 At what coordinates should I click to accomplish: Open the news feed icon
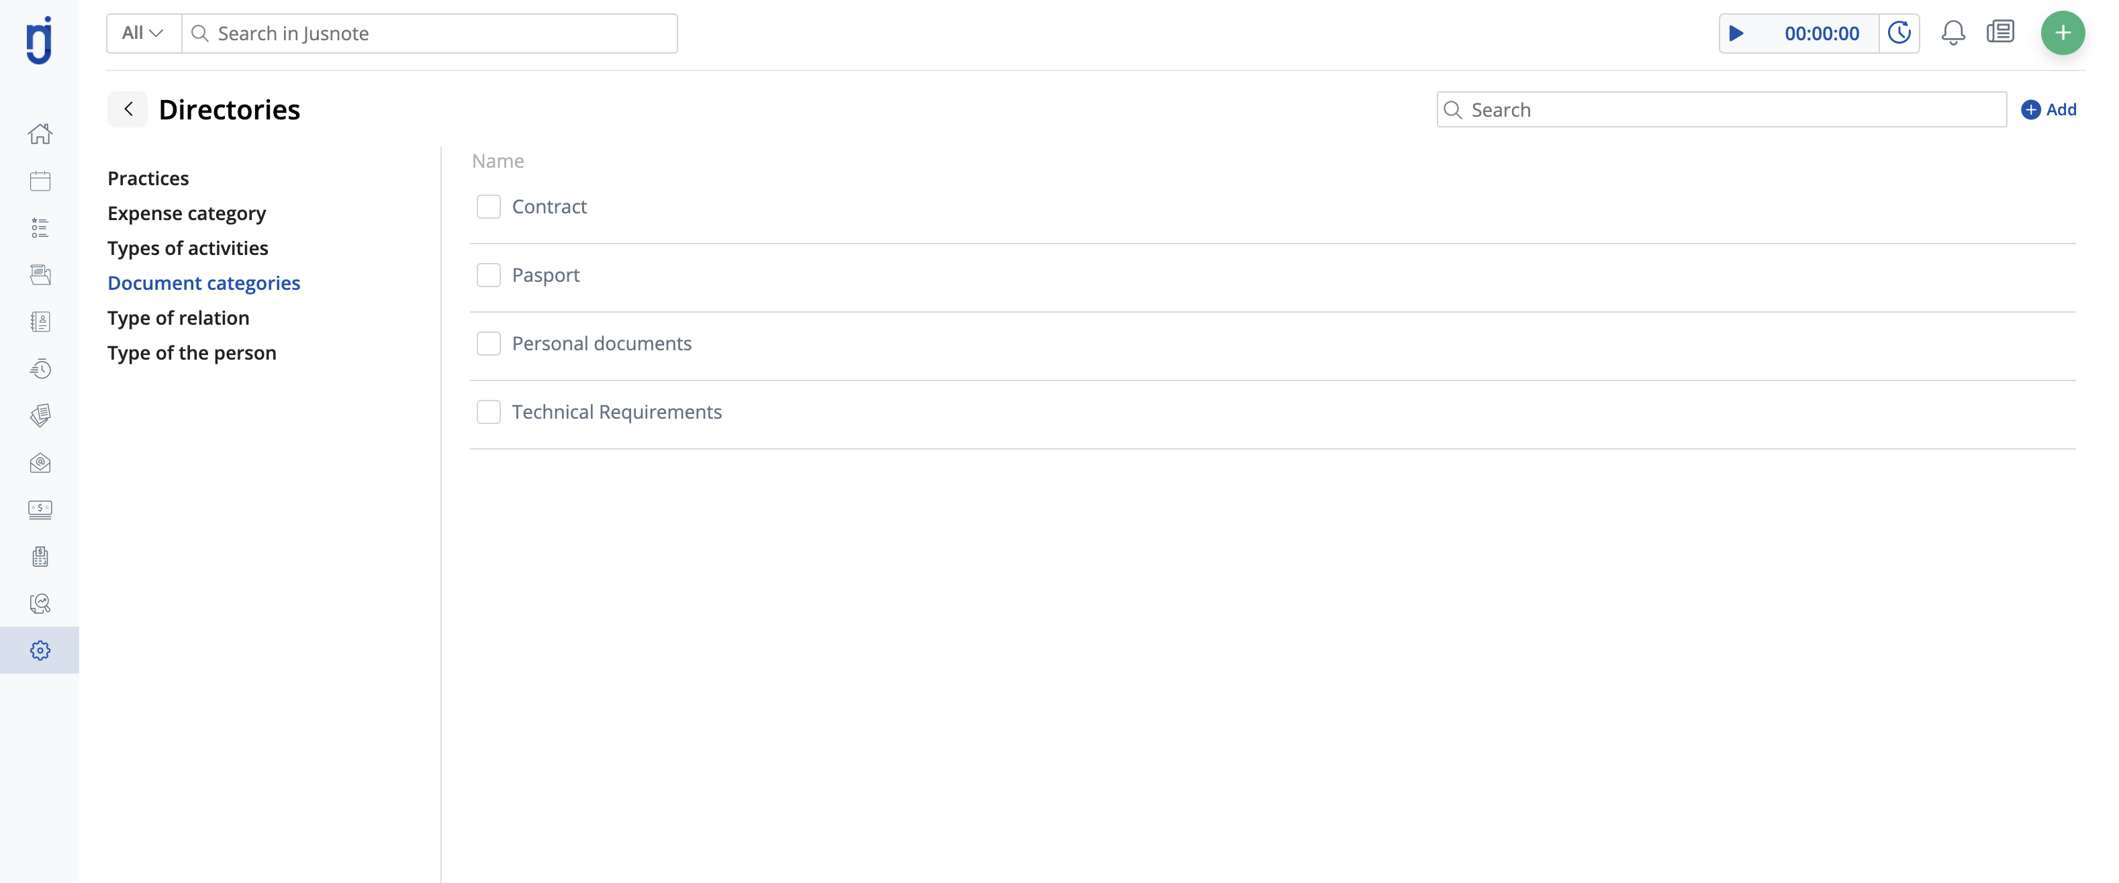point(2001,32)
